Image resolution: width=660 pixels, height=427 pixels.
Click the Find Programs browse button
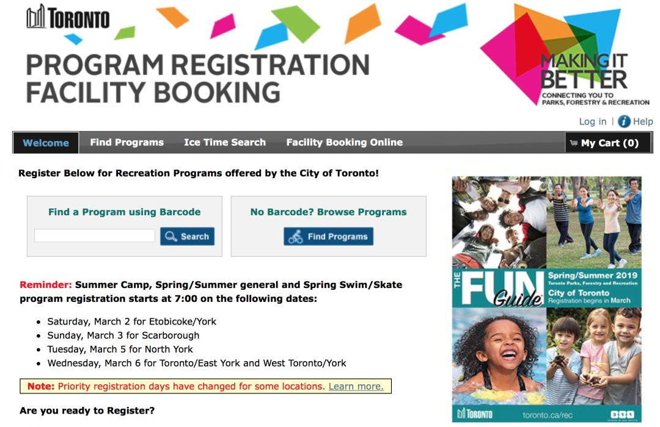(328, 236)
